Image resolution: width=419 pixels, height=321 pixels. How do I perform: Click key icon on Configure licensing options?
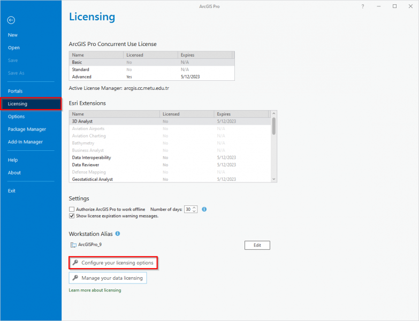tap(75, 263)
